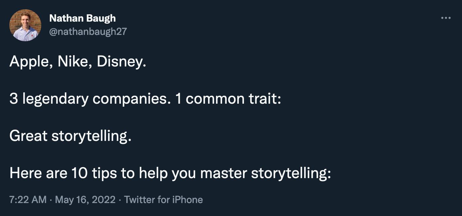Click Nathan Baugh's profile picture

25,25
